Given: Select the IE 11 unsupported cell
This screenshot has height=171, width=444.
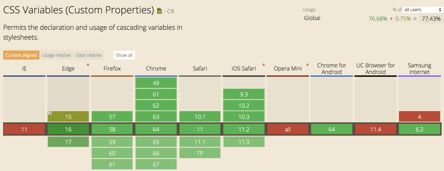Looking at the screenshot, I should pos(25,129).
